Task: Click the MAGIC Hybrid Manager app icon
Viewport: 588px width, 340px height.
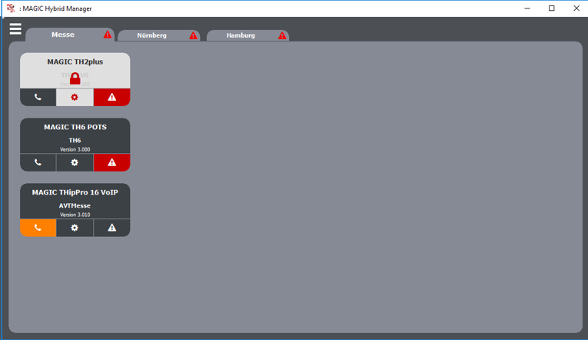Action: coord(10,8)
